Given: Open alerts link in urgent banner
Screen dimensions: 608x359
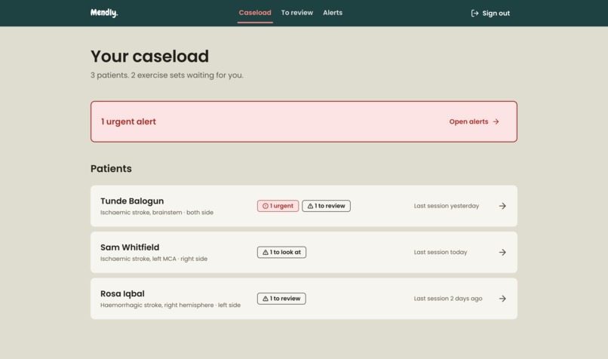Looking at the screenshot, I should coord(474,121).
